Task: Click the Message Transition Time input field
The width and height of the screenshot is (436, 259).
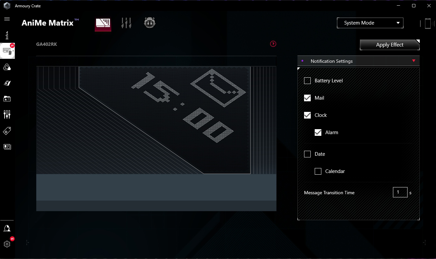Action: pyautogui.click(x=400, y=192)
